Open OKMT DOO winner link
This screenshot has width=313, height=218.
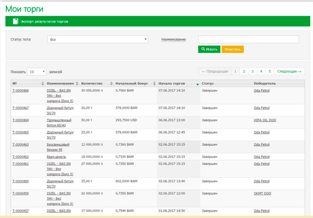click(263, 193)
